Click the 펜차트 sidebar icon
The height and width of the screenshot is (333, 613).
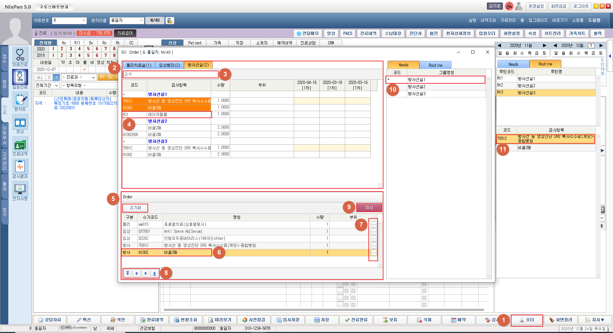coord(20,100)
